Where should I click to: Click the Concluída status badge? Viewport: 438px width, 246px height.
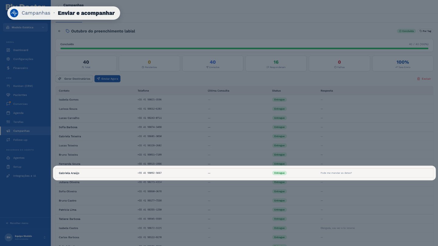coord(406,31)
